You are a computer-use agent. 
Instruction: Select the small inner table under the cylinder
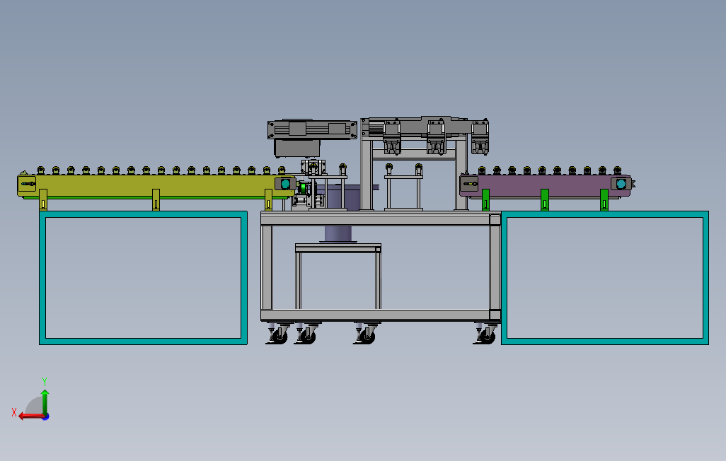coord(338,276)
